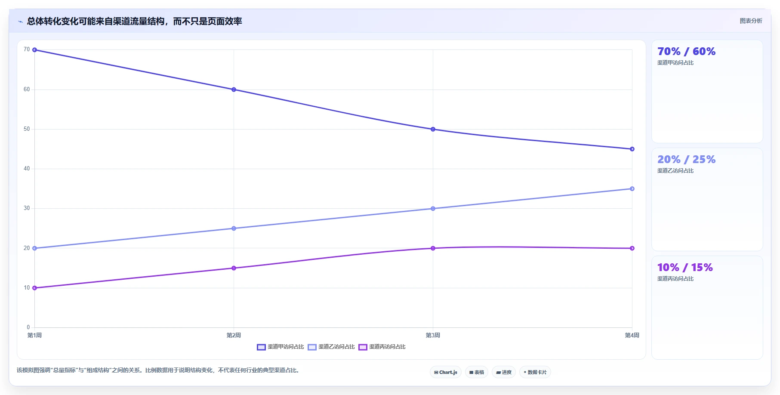Click 渠道甲 data point at 第4周 (45)
The image size is (780, 395).
(x=632, y=149)
